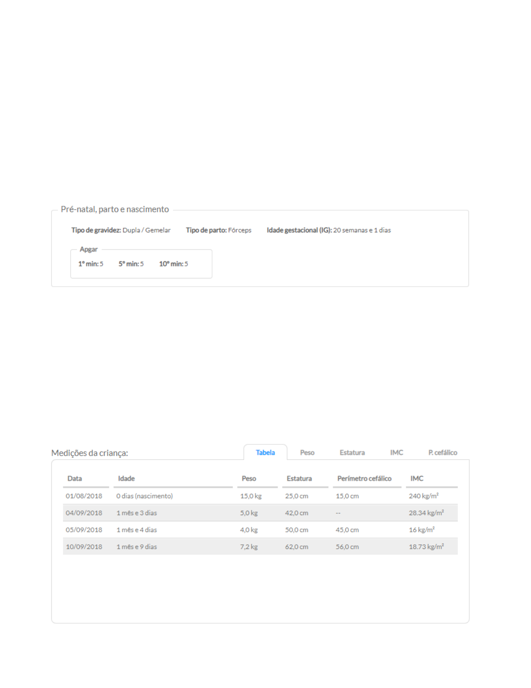This screenshot has width=531, height=688.
Task: Click the 240 kg/m² IMC value
Action: (x=423, y=496)
